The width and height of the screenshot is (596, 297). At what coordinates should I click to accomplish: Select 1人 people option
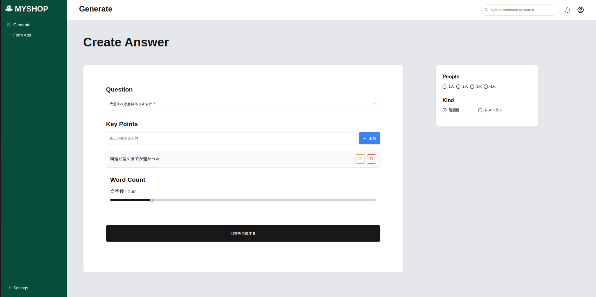(445, 86)
